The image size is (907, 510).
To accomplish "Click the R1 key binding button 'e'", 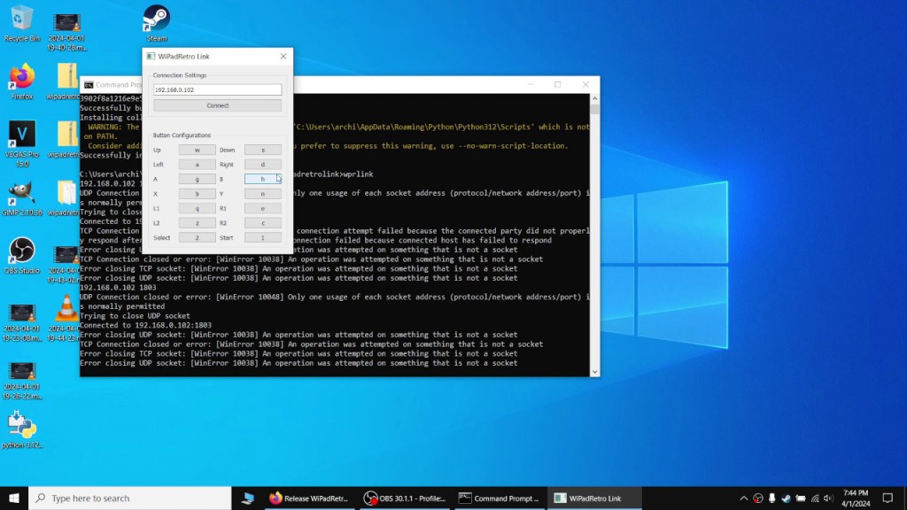I will click(263, 208).
